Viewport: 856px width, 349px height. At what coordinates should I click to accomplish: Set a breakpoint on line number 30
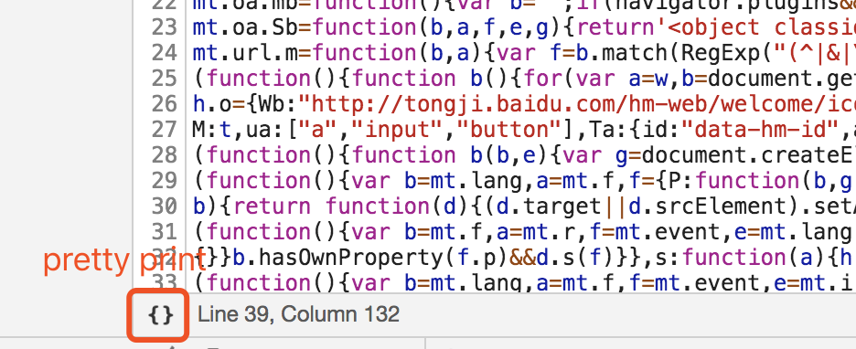[x=165, y=206]
